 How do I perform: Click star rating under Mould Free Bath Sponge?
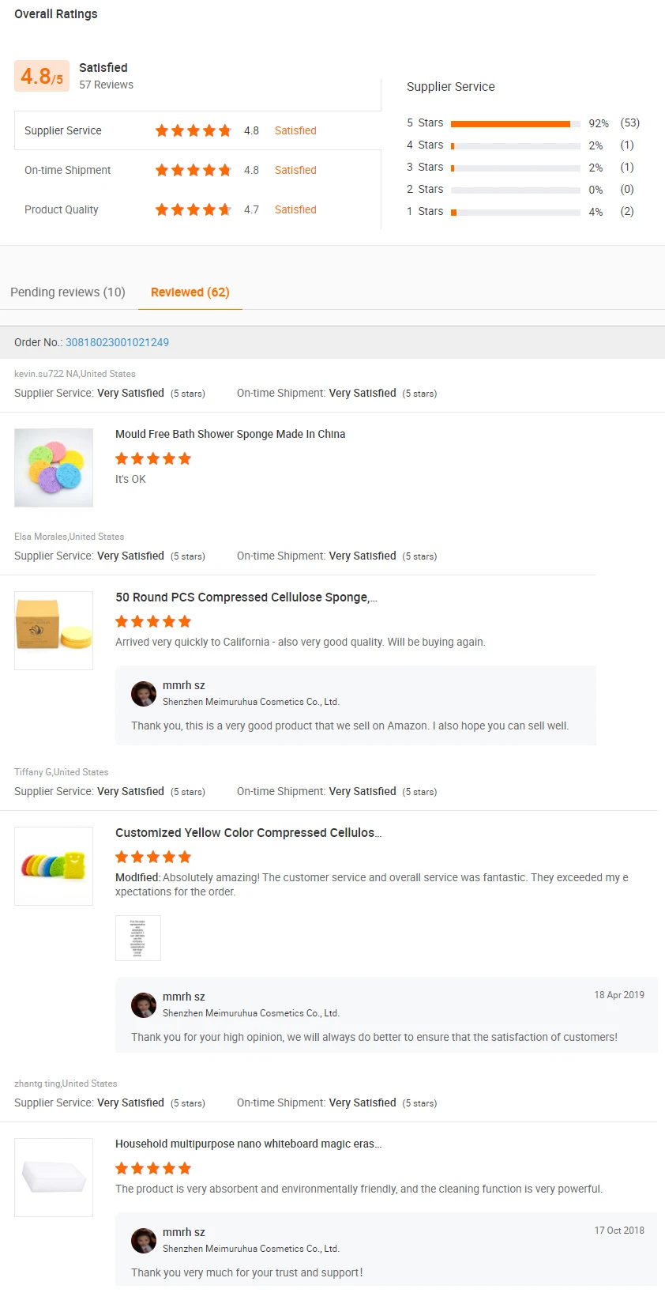pyautogui.click(x=153, y=458)
